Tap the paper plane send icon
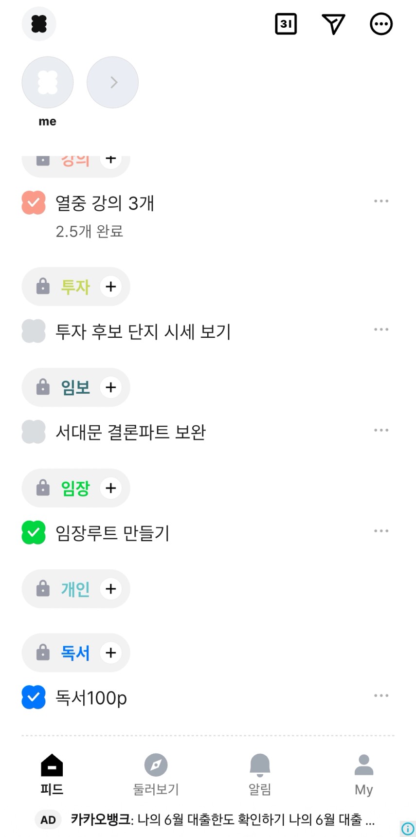Viewport: 416px width, 837px height. pos(333,24)
